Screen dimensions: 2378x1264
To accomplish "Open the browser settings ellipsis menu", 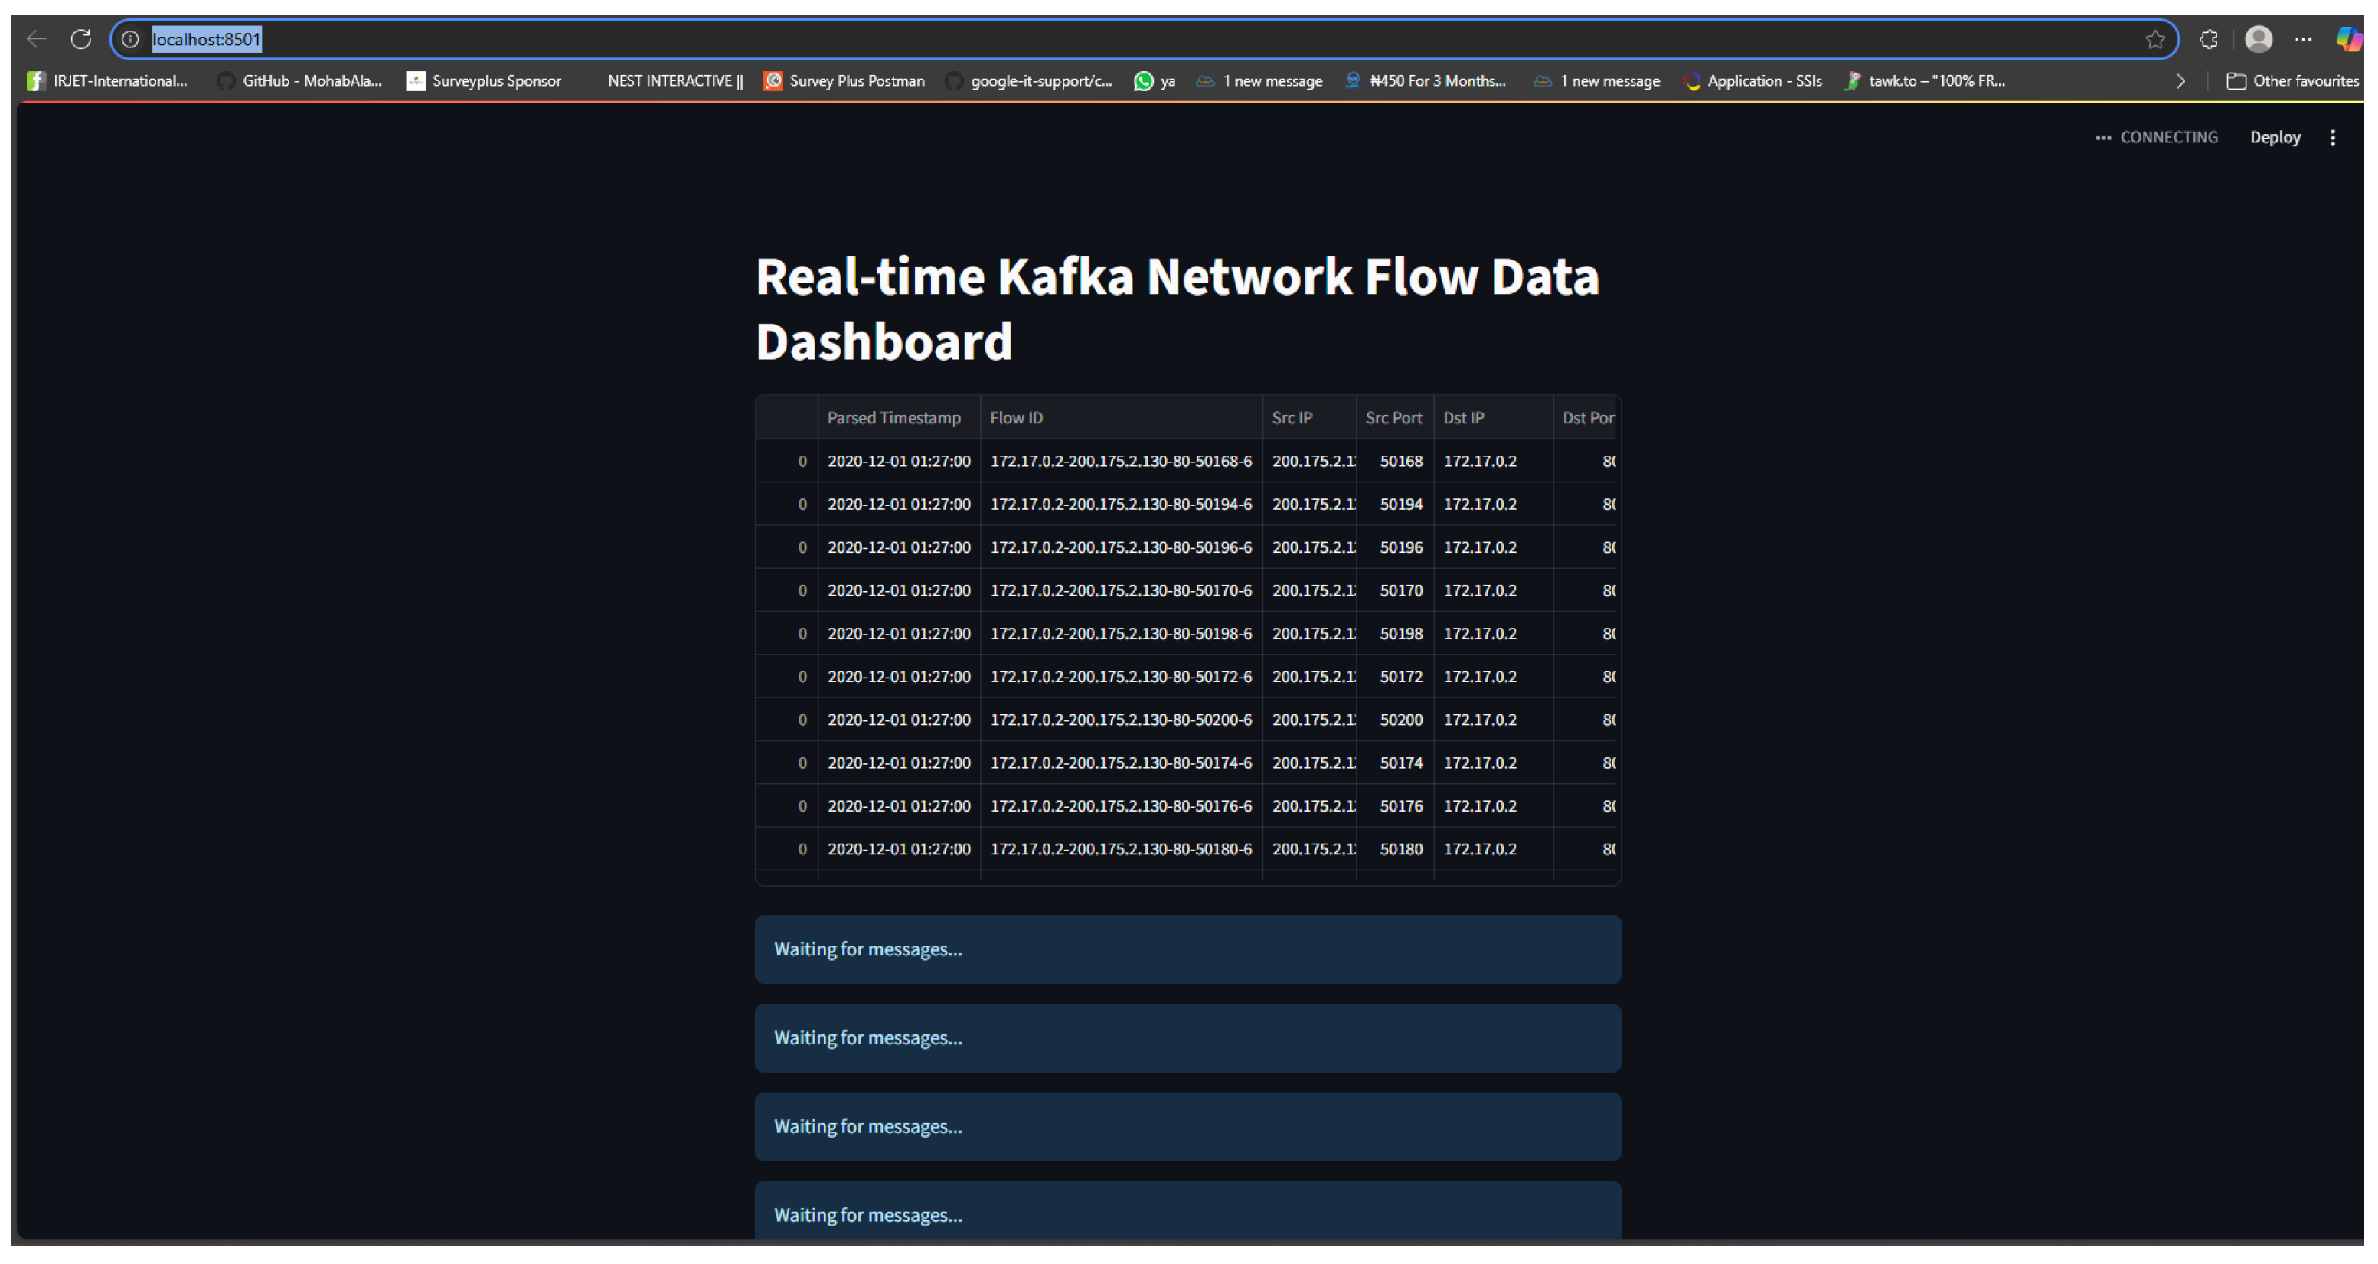I will click(x=2303, y=39).
